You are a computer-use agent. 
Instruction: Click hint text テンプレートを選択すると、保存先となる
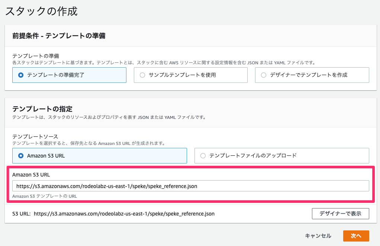89,143
